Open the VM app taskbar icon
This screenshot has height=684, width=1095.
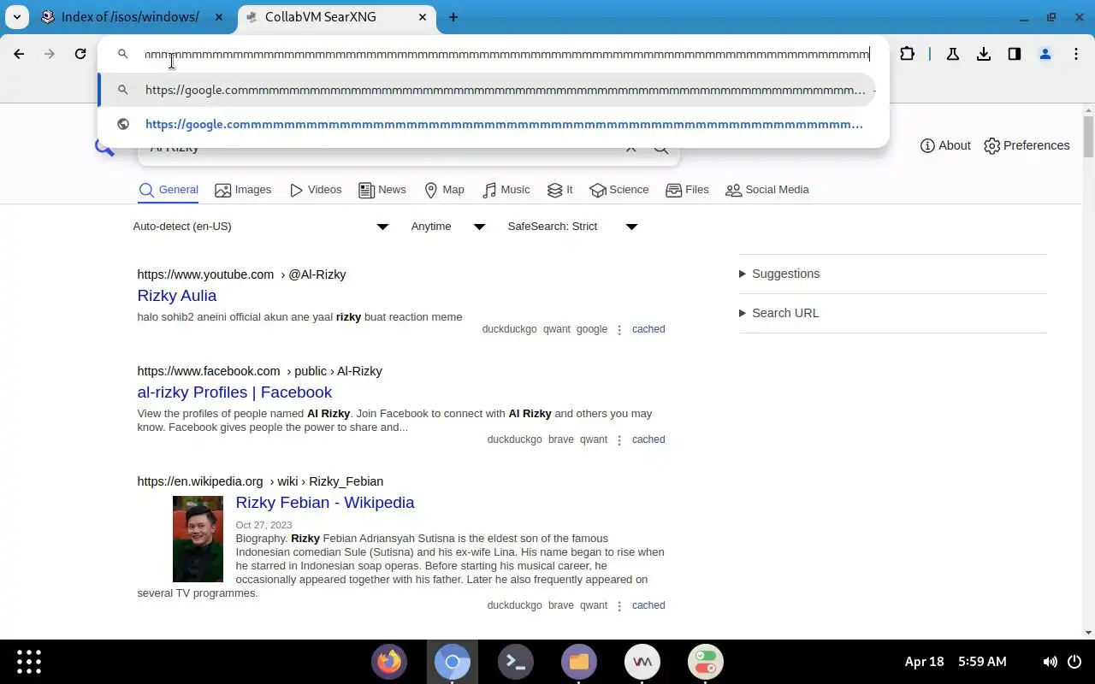coord(642,662)
